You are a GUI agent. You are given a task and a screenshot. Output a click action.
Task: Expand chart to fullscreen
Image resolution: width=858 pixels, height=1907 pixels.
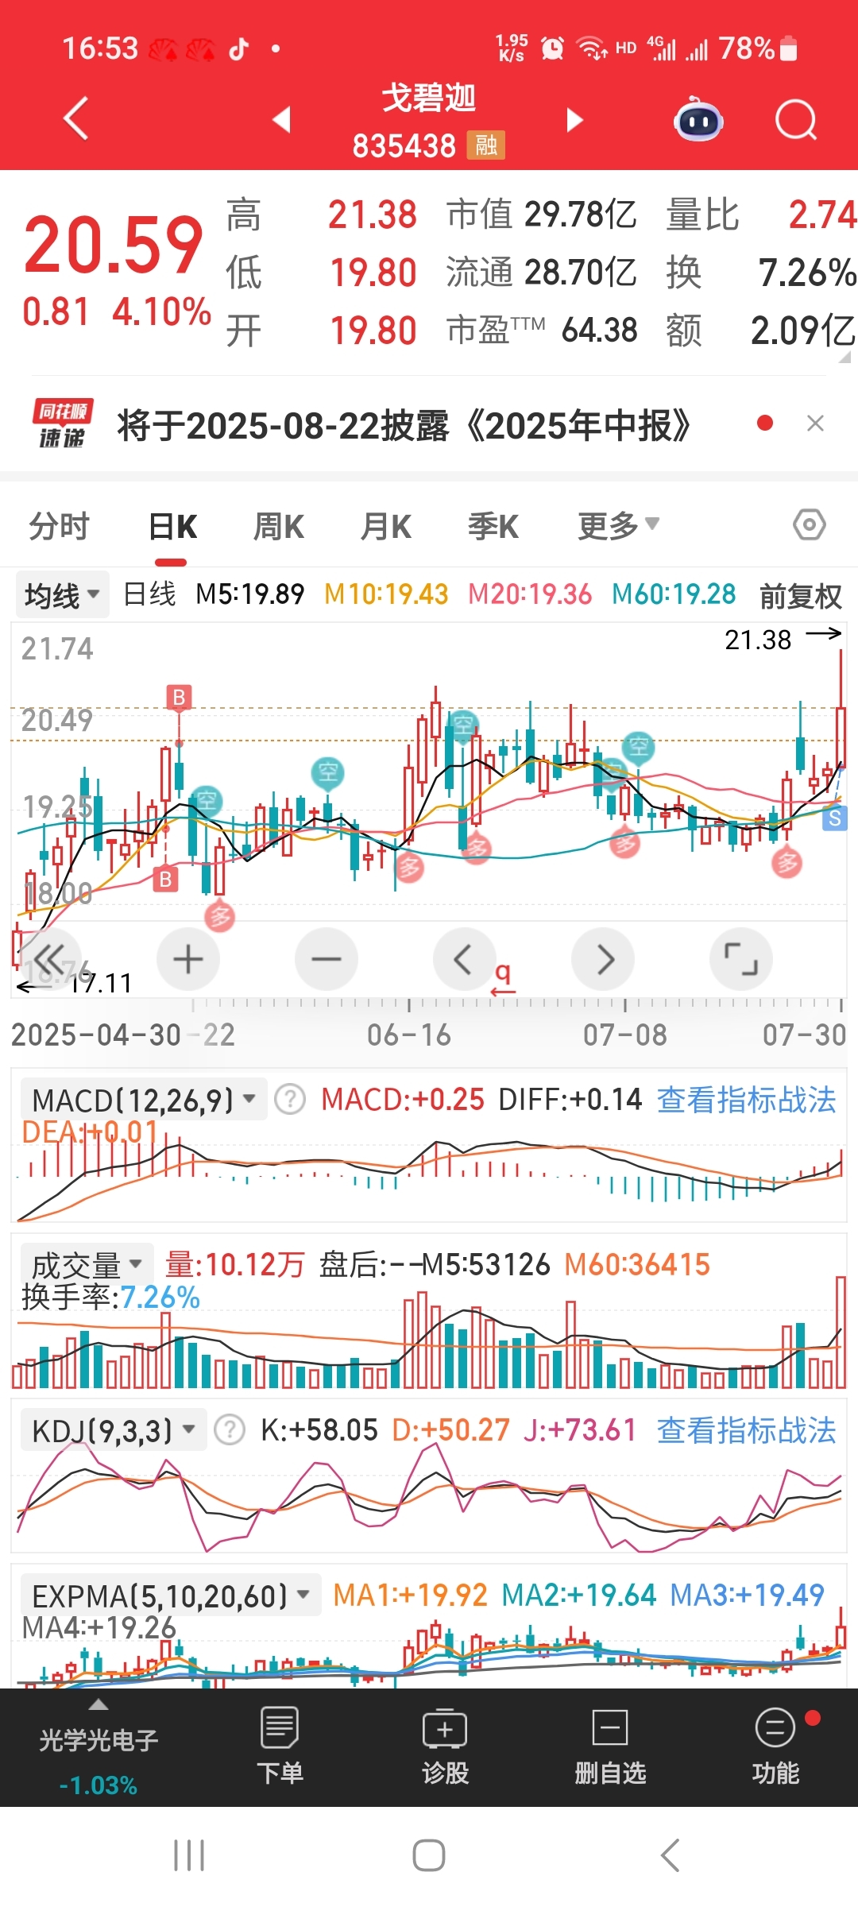click(741, 959)
